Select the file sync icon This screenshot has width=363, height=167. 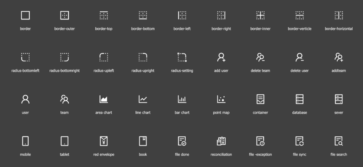pos(299,141)
